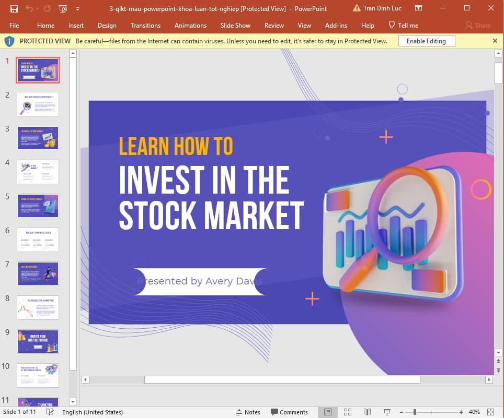Screen dimensions: 504x418
Task: Start slideshow with the From Beginning icon
Action: click(x=62, y=8)
